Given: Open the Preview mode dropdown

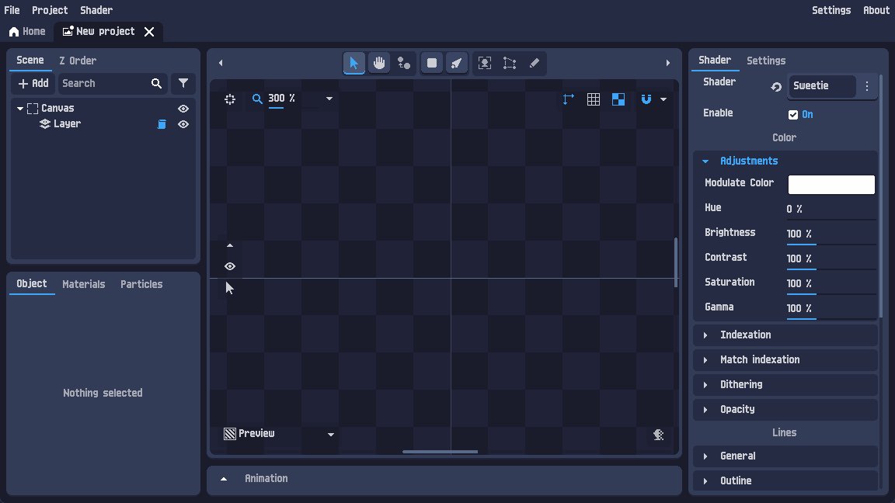Looking at the screenshot, I should click(x=330, y=435).
